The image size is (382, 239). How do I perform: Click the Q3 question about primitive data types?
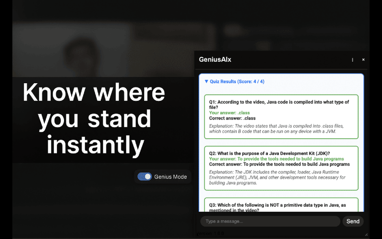click(277, 207)
